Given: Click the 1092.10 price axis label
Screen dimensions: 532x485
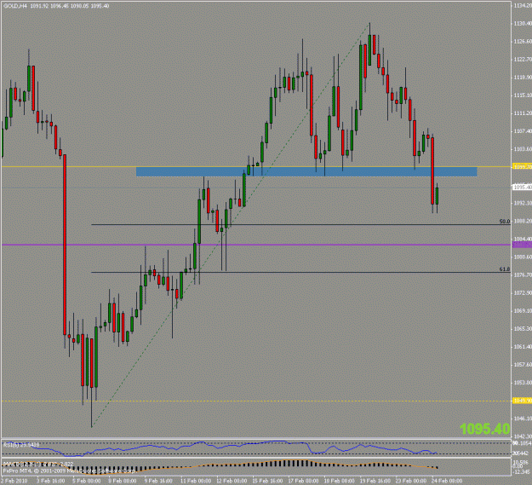Looking at the screenshot, I should tap(523, 203).
